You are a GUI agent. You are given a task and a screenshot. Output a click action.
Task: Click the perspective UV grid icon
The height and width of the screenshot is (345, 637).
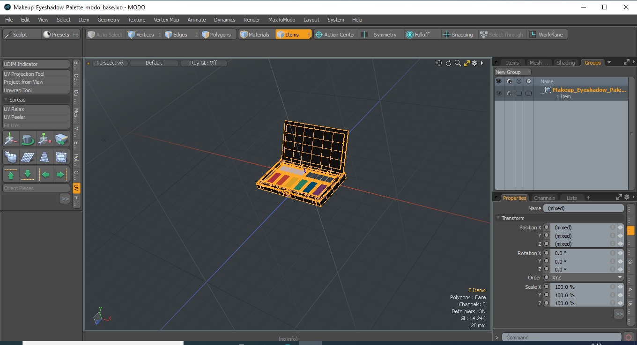[x=44, y=157]
